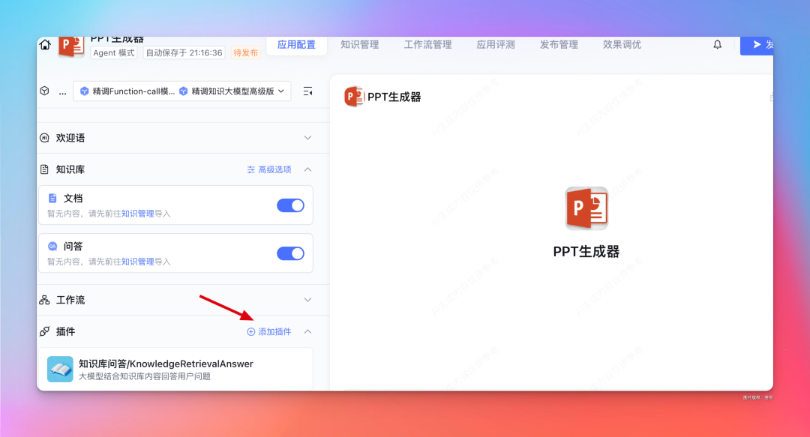Click the 知识库 document icon

tap(44, 169)
